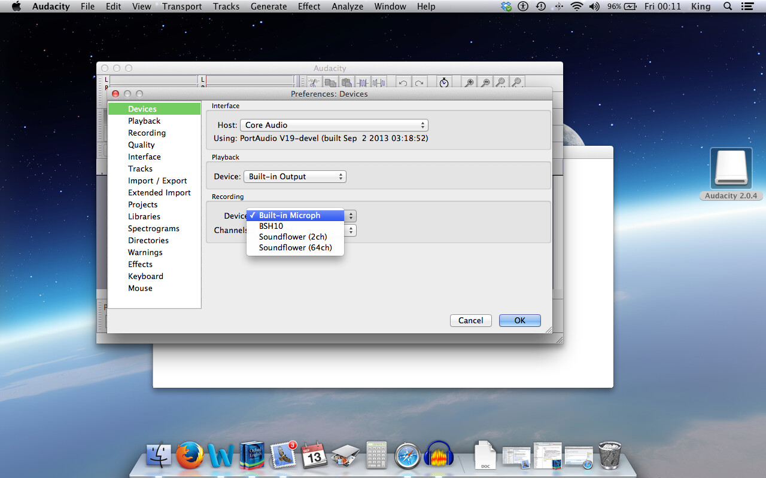Viewport: 766px width, 478px height.
Task: Select Projects in preferences sidebar
Action: point(154,204)
